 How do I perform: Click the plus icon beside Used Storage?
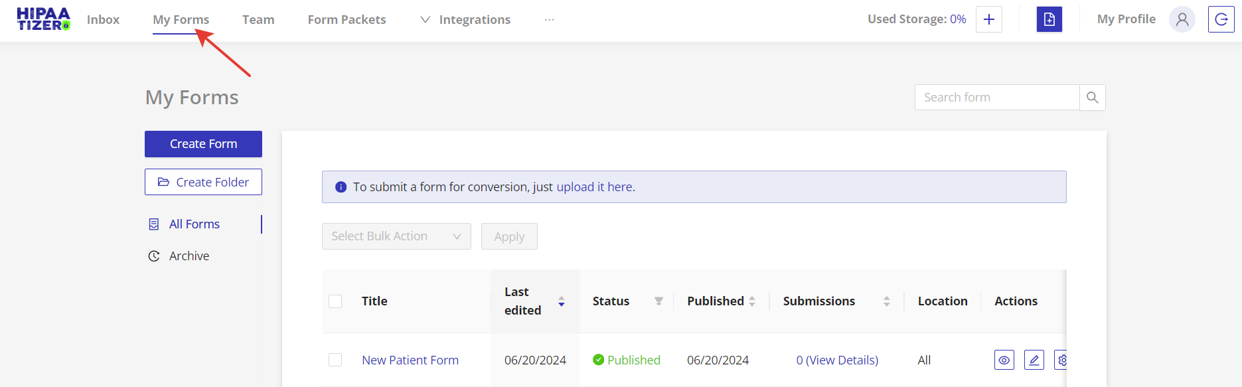tap(988, 19)
